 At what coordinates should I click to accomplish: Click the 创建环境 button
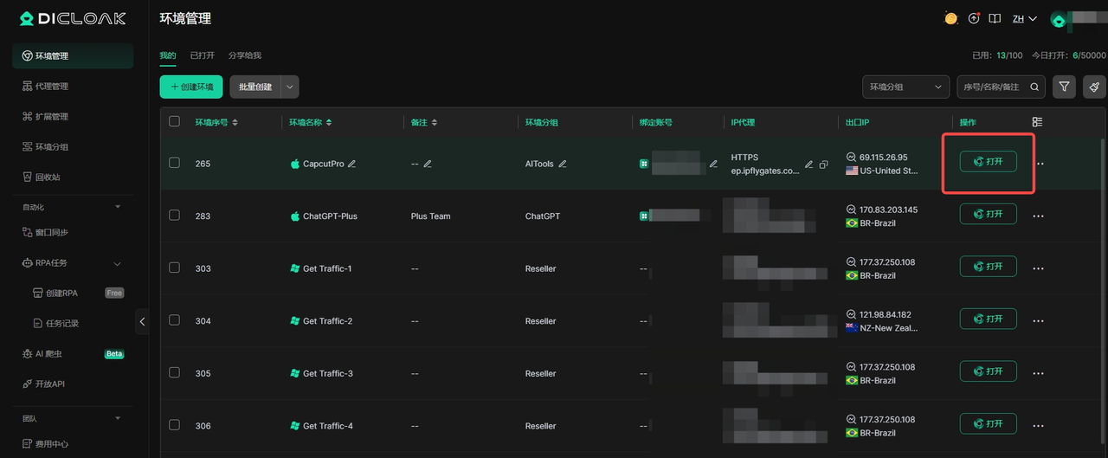coord(190,87)
